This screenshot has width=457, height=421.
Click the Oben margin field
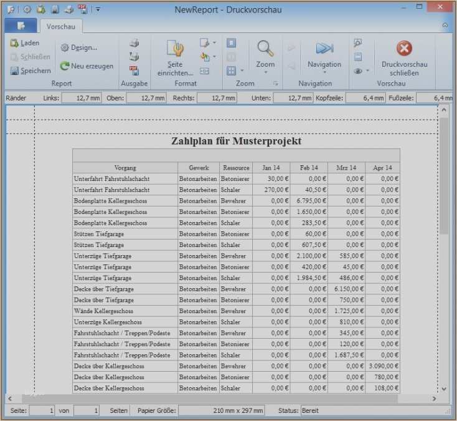coord(146,98)
